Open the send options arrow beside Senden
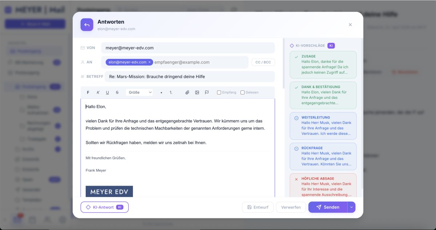This screenshot has width=436, height=230. coord(351,207)
